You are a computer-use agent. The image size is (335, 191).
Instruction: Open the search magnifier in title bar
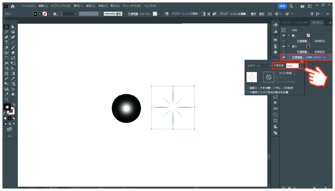[x=291, y=6]
